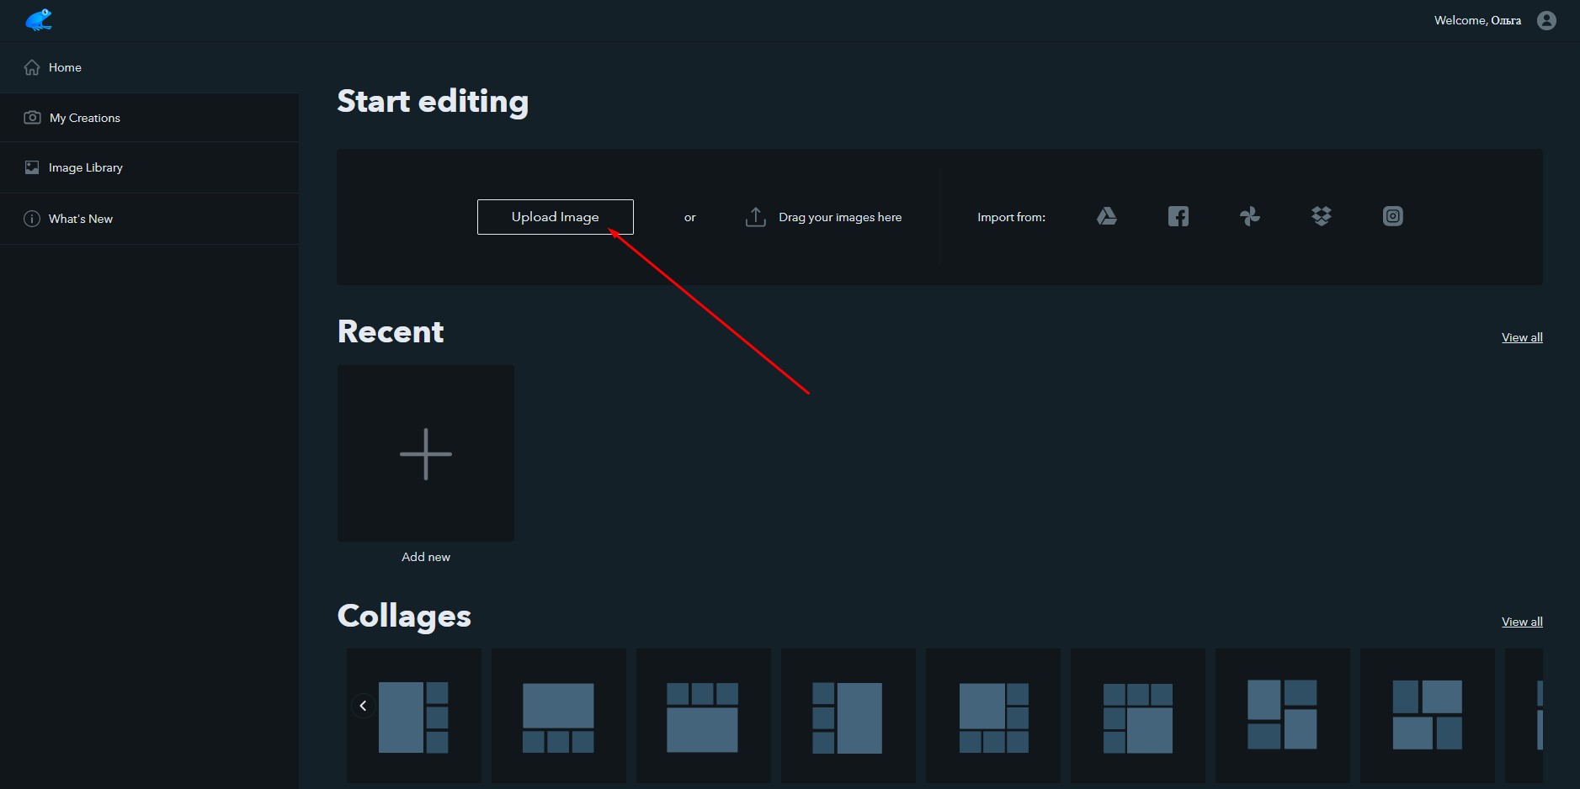View all collages link
Screen dimensions: 1580x789
pyautogui.click(x=1522, y=622)
